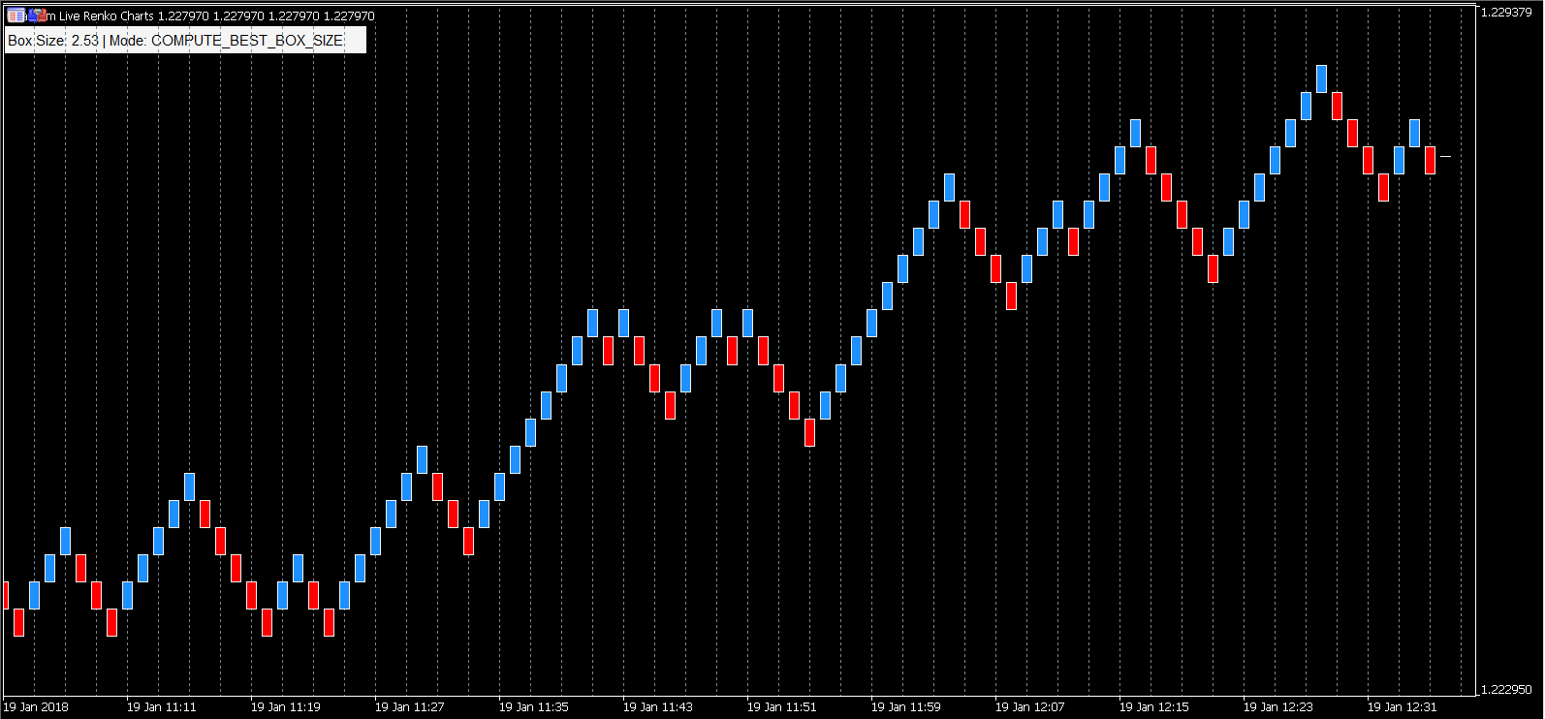Click the Box Size 2.53 mode label

185,40
